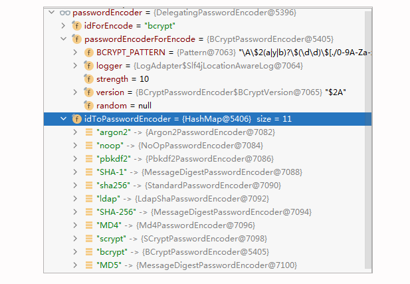The height and width of the screenshot is (284, 410).
Task: Expand the version field node
Action: 76,92
